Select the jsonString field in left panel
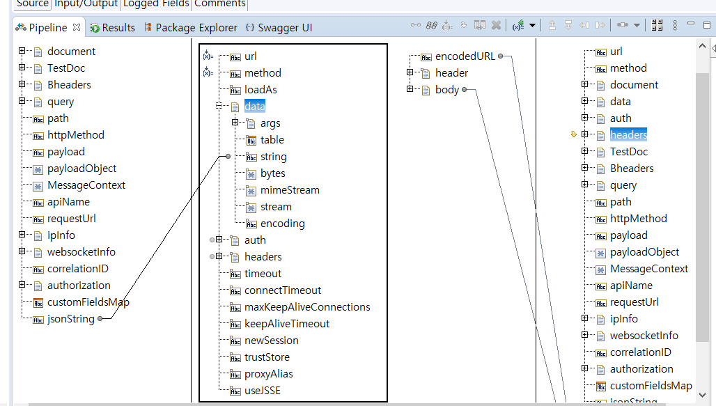This screenshot has width=716, height=406. point(69,319)
